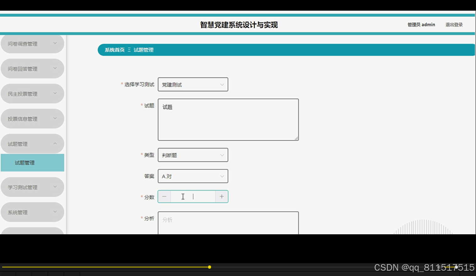Image resolution: width=476 pixels, height=276 pixels.
Task: Go to 系统首页 in the breadcrumb
Action: click(x=115, y=50)
